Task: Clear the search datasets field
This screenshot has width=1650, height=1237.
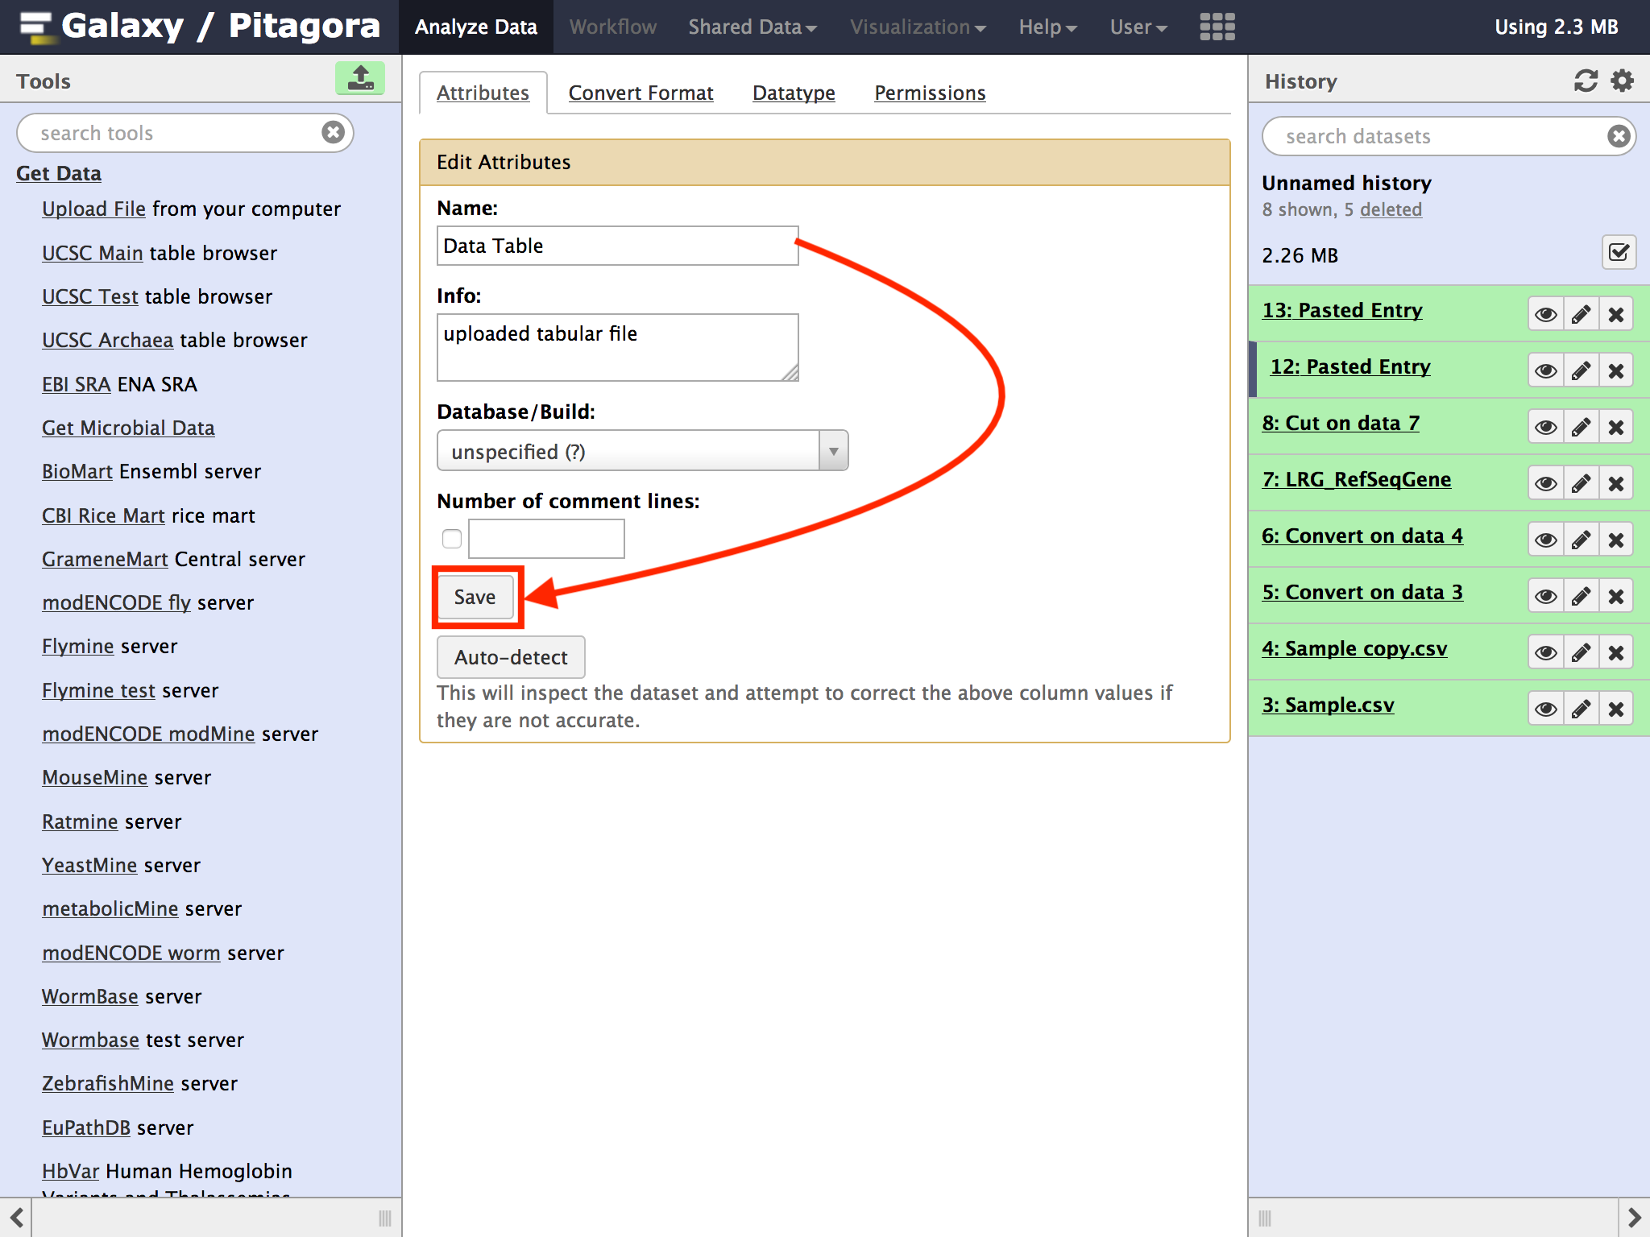Action: coord(1618,136)
